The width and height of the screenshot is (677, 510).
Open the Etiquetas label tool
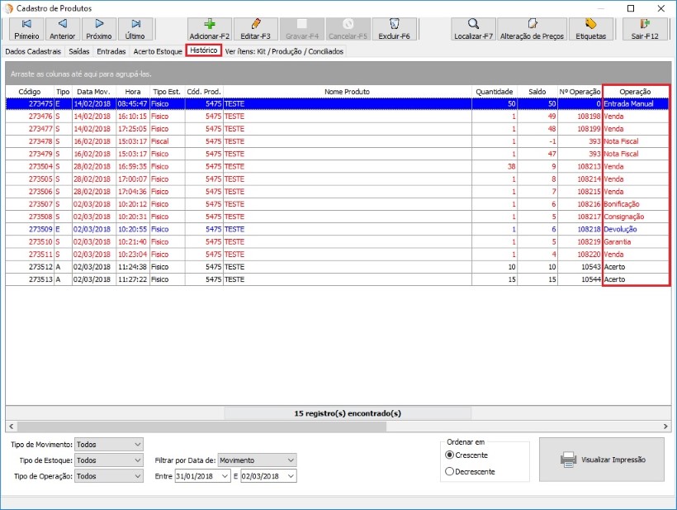click(590, 29)
